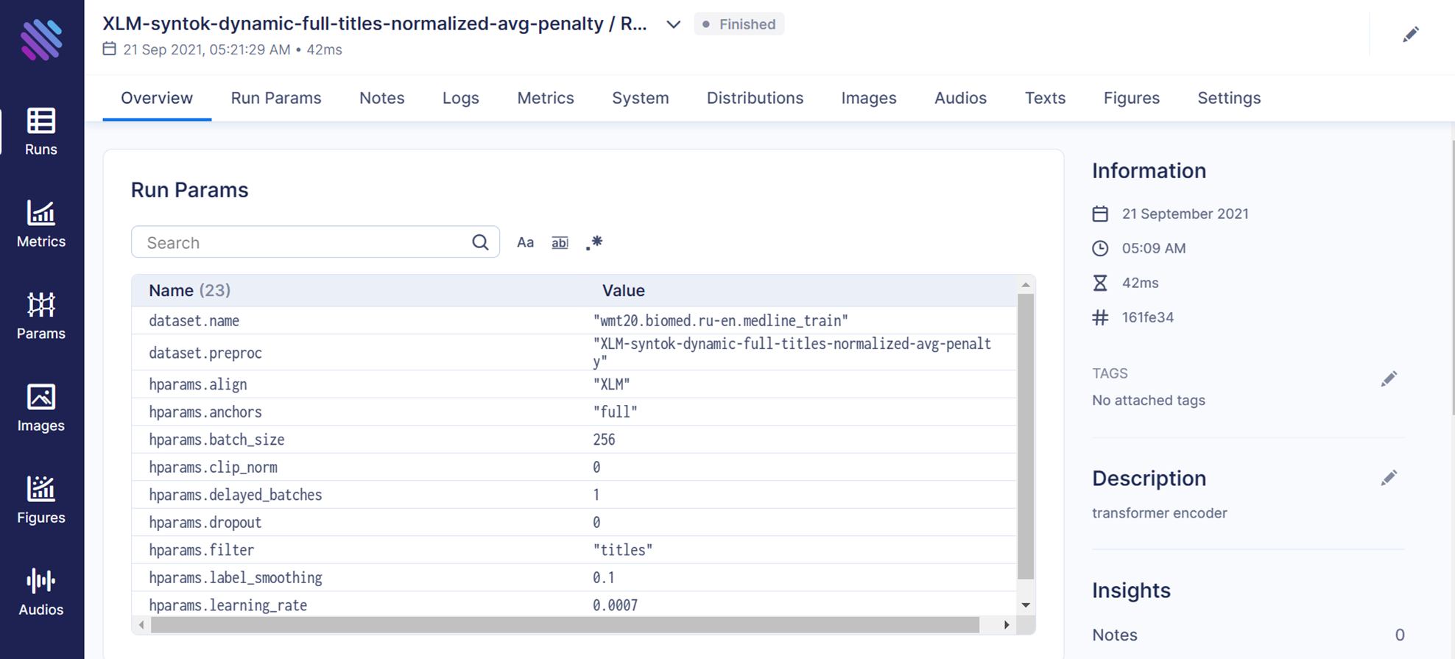Click the Value column header
This screenshot has width=1455, height=659.
point(624,291)
